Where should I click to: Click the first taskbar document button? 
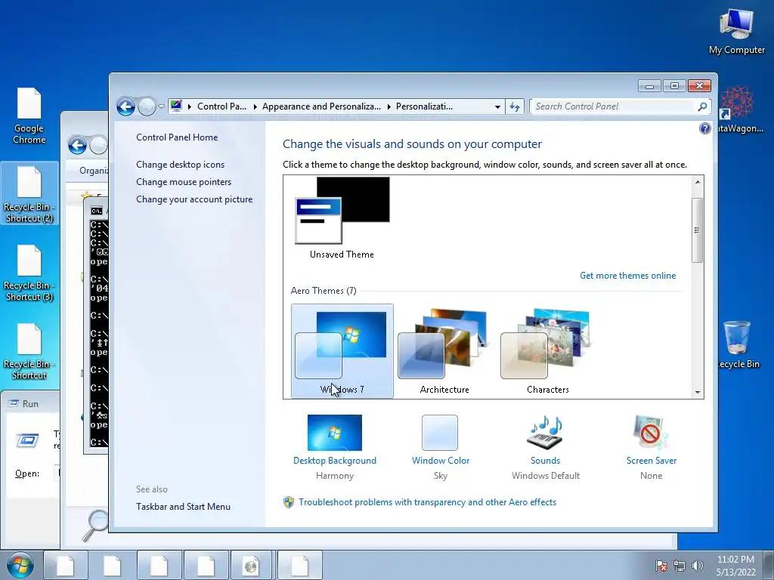tap(66, 565)
